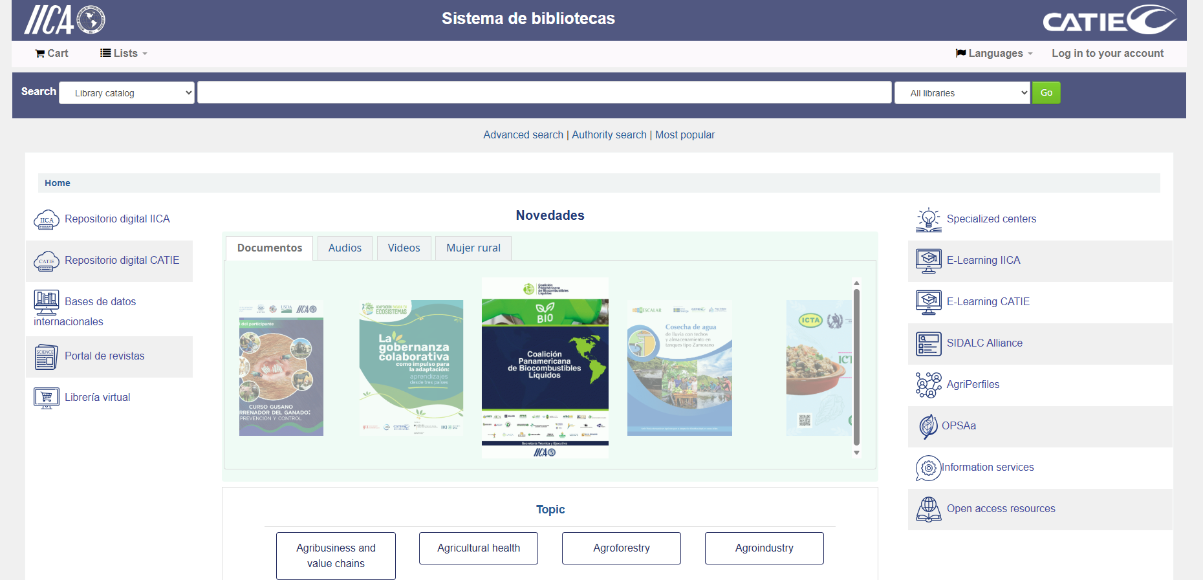
Task: Open the Authority search link
Action: click(609, 134)
